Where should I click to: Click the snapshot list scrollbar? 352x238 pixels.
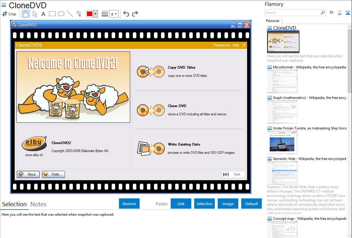pos(350,60)
